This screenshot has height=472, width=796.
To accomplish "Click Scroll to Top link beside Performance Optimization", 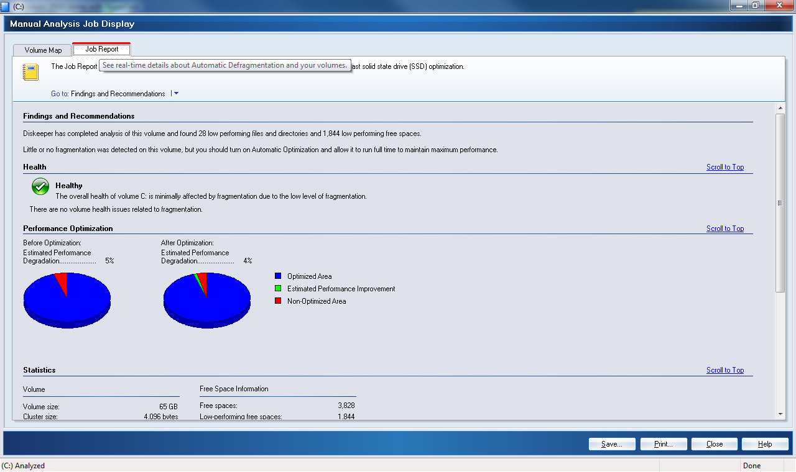I will [725, 229].
